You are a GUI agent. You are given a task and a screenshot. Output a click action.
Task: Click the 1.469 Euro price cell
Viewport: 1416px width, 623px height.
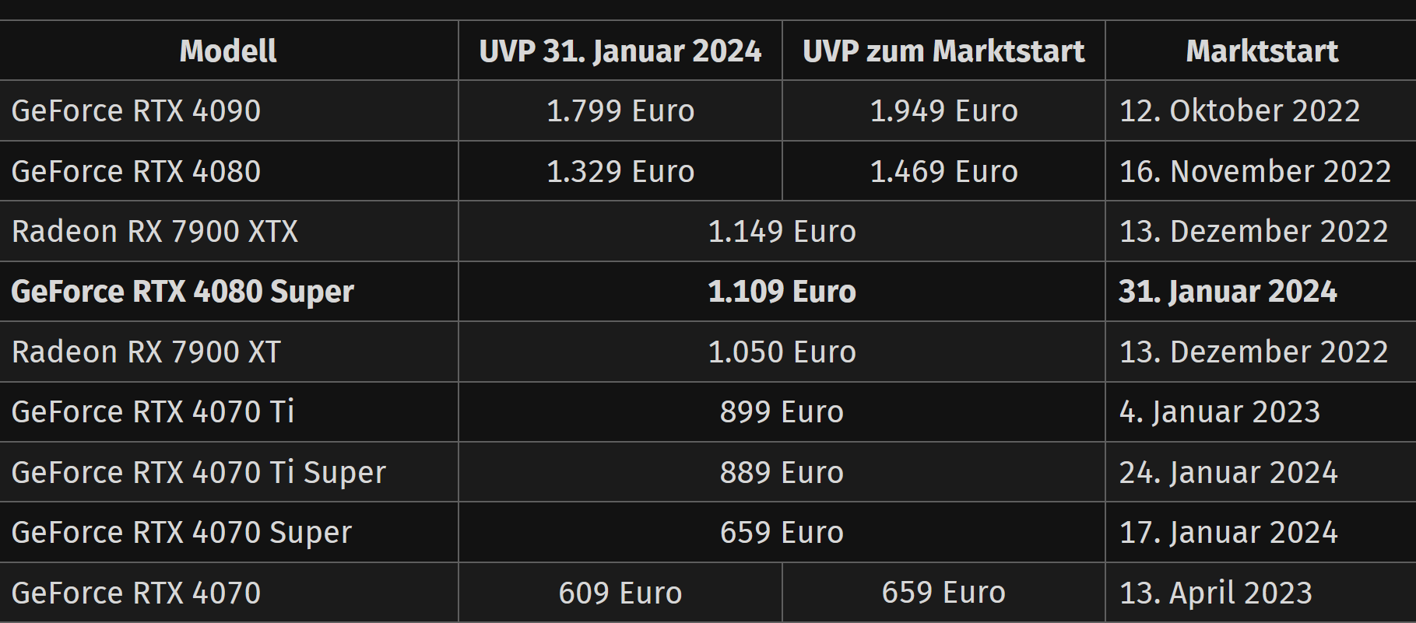[943, 171]
